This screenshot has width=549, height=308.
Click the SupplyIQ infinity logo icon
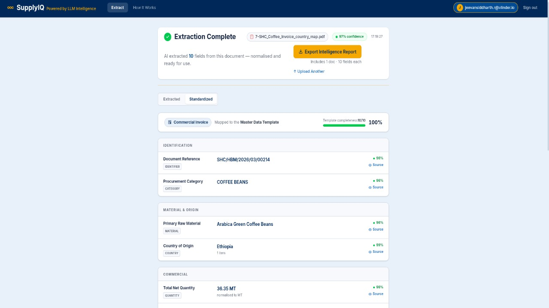10,8
